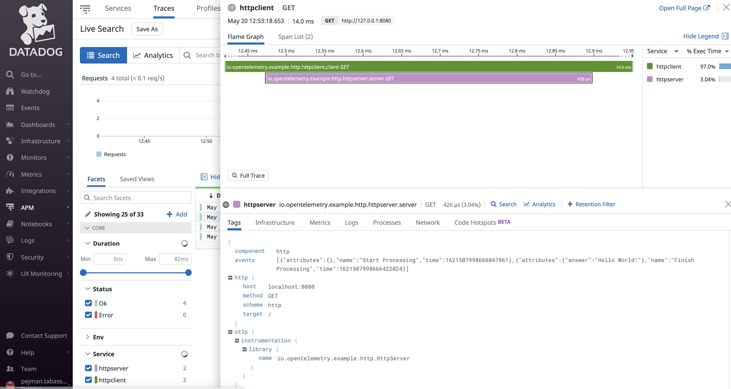This screenshot has width=731, height=389.
Task: Toggle the httpserver service checkbox
Action: tap(88, 368)
